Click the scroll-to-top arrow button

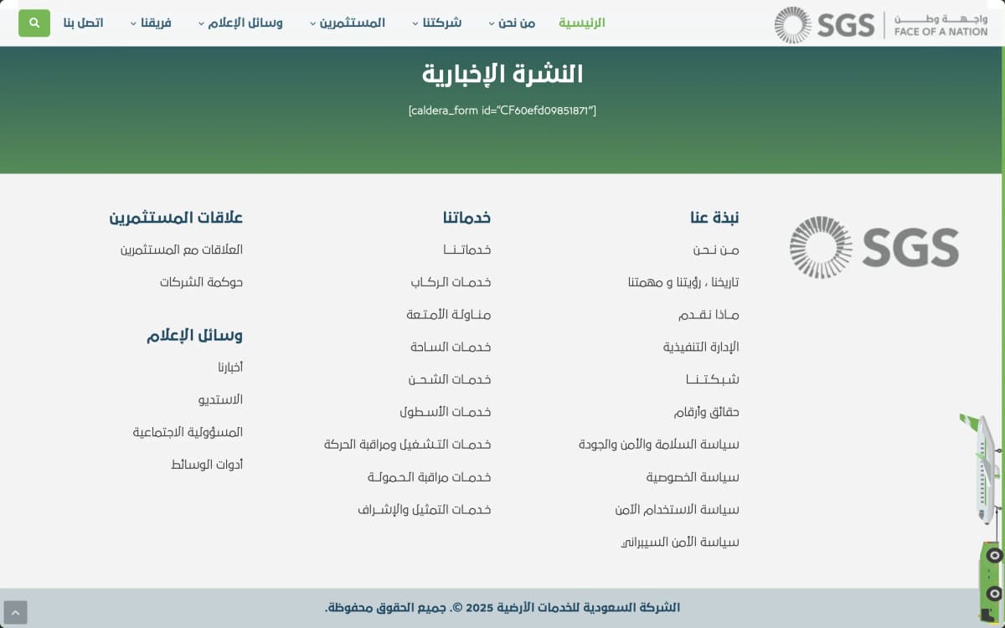[x=15, y=612]
